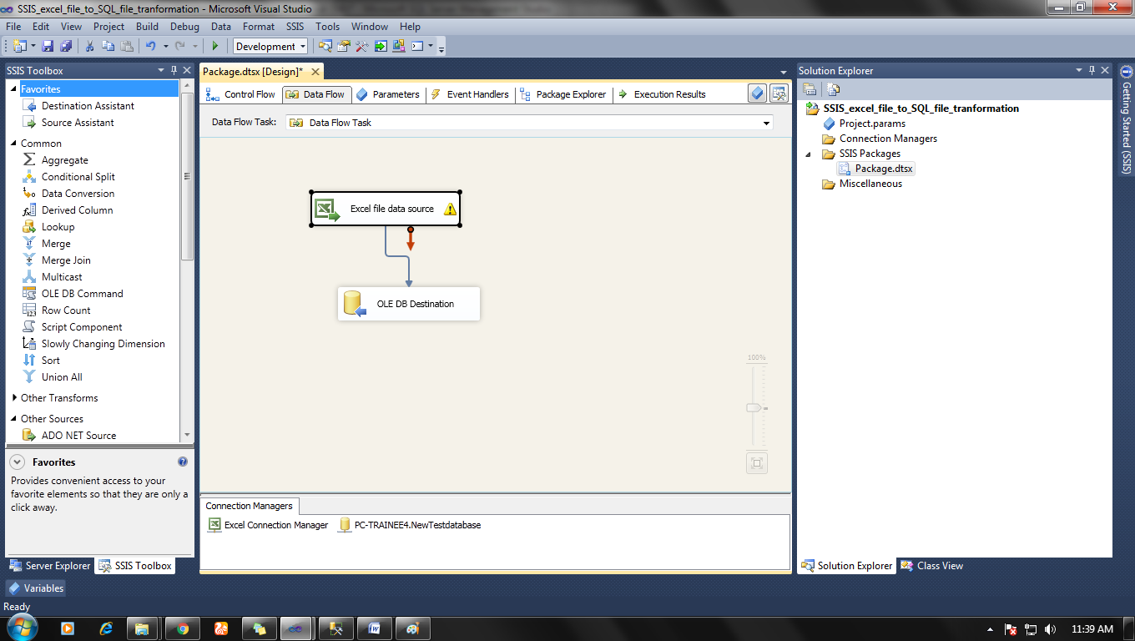Toggle auto-hide pin on SSIS Toolbox
Screen dimensions: 1135x641
point(174,71)
